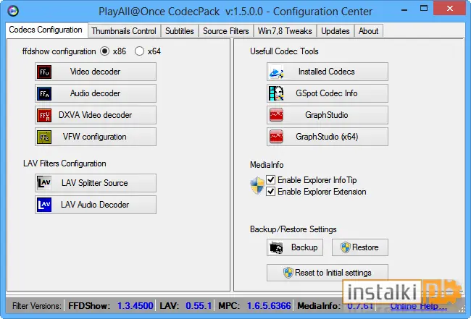Viewport: 471px width, 319px height.
Task: Click the blue LAV Audio Decoder icon
Action: click(x=44, y=205)
